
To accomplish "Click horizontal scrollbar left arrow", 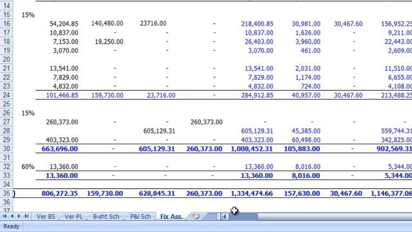I will click(x=225, y=217).
